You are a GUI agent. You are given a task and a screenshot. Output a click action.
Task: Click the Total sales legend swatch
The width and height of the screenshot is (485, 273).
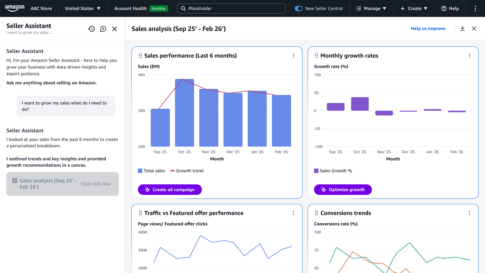pos(140,170)
